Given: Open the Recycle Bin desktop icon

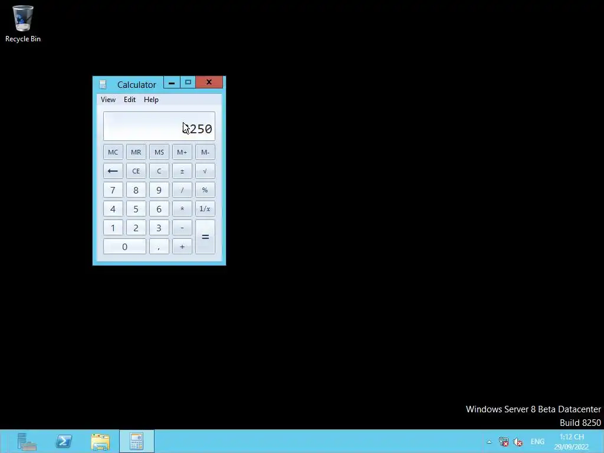Looking at the screenshot, I should click(23, 24).
